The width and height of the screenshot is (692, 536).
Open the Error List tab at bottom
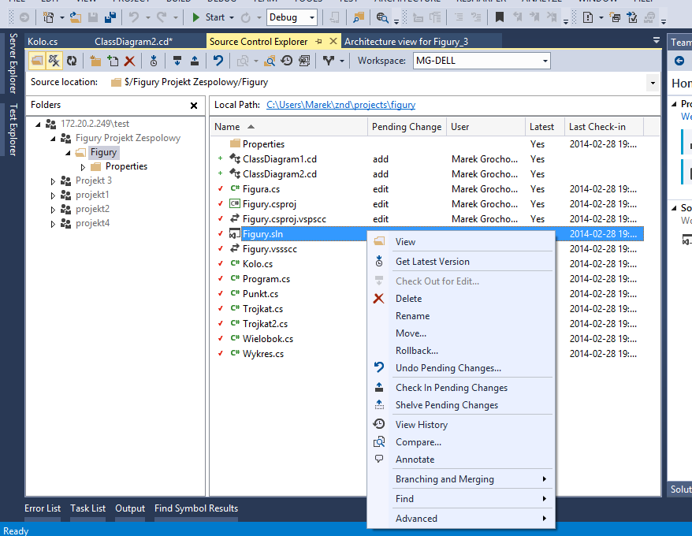coord(43,508)
